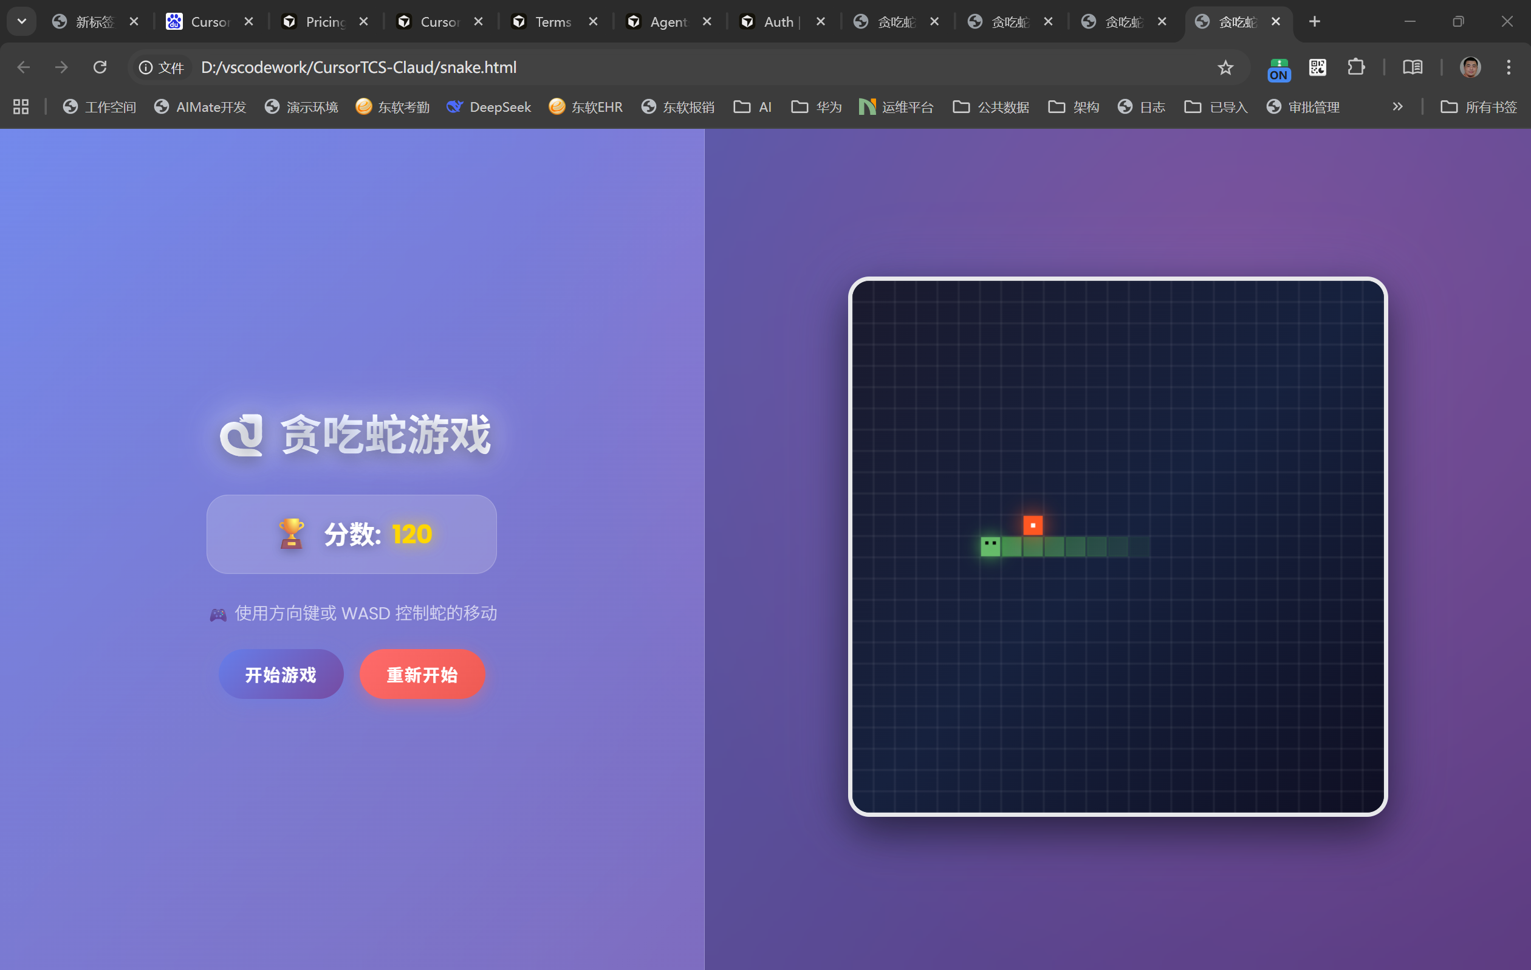Click the 开始游戏 button
1531x970 pixels.
[x=281, y=674]
